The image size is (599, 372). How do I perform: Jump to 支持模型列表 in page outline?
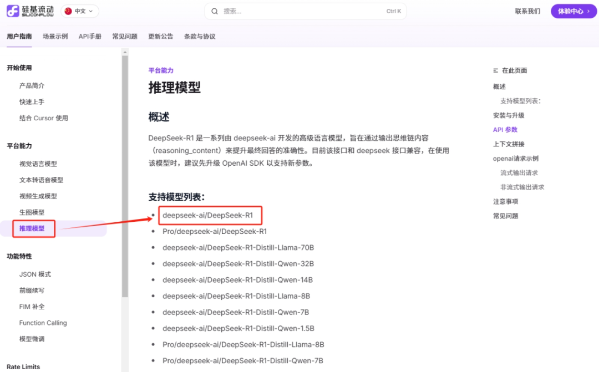pyautogui.click(x=521, y=101)
